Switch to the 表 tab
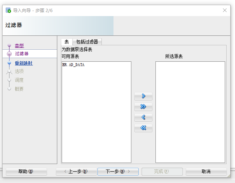Image resolution: width=235 pixels, height=183 pixels. [x=66, y=42]
